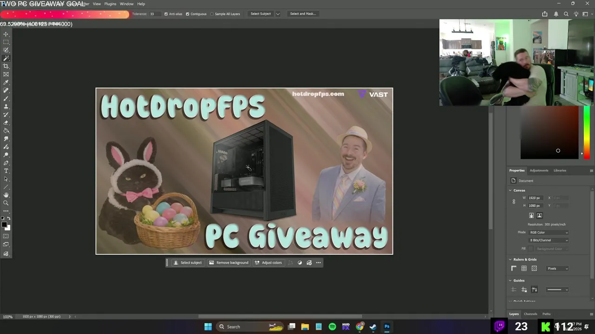Toggle grid visibility icon

point(524,269)
